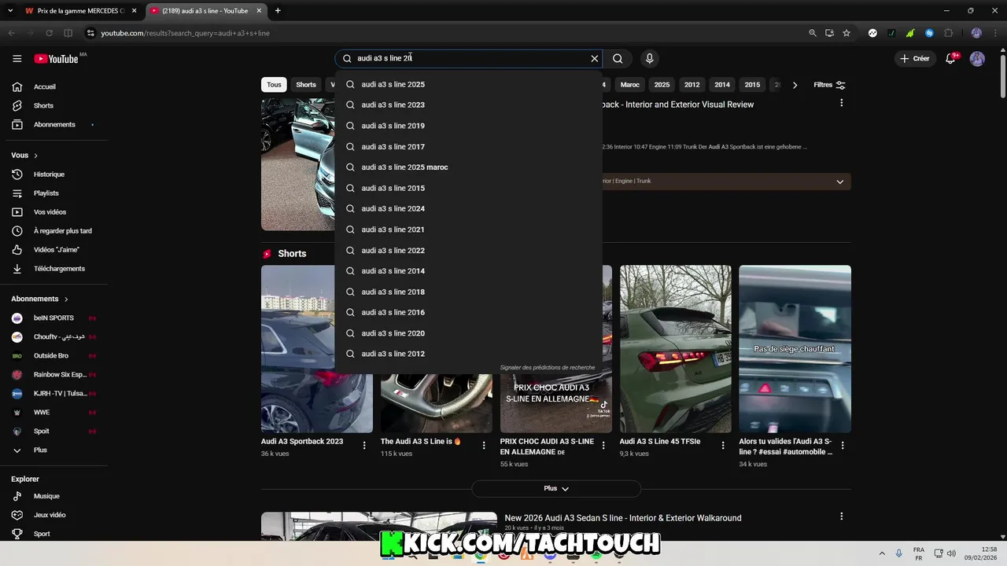Screen dimensions: 1007x566
Task: Choose suggestion audi a3 s line 2023
Action: click(x=469, y=105)
